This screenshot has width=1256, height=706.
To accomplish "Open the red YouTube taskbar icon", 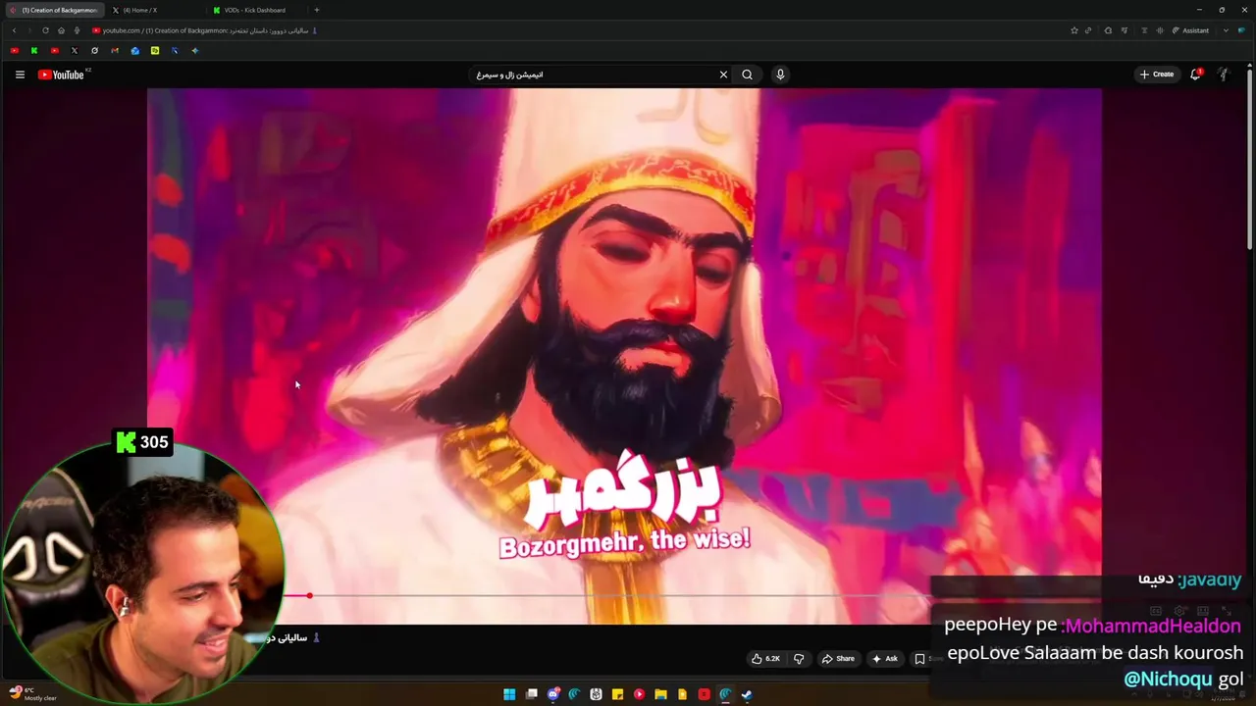I will [x=639, y=694].
